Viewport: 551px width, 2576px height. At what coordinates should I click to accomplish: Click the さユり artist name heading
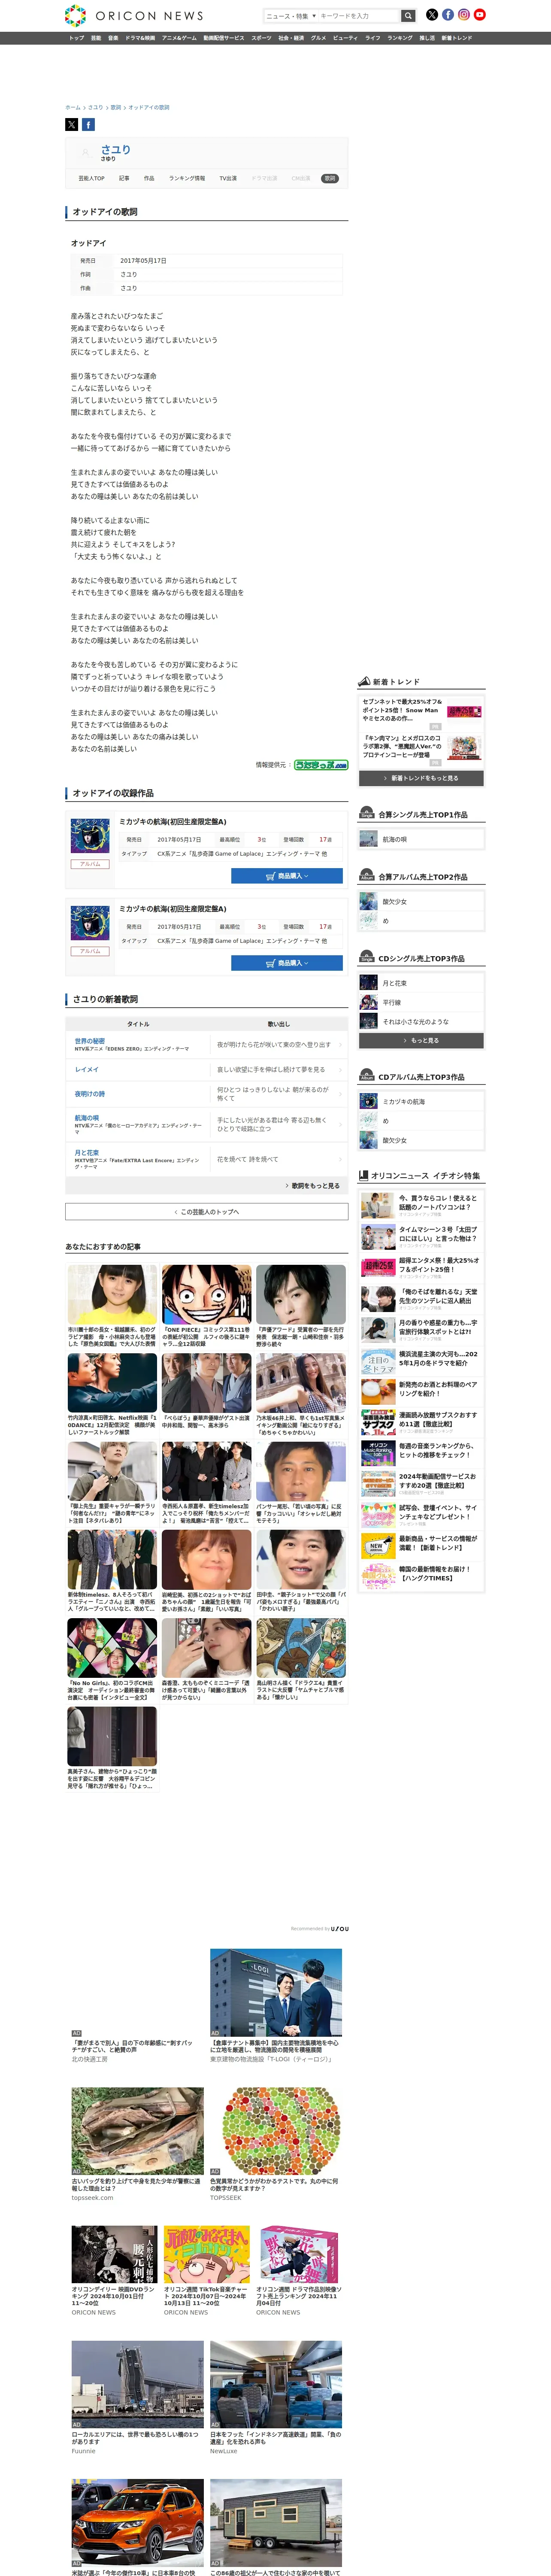pos(115,149)
